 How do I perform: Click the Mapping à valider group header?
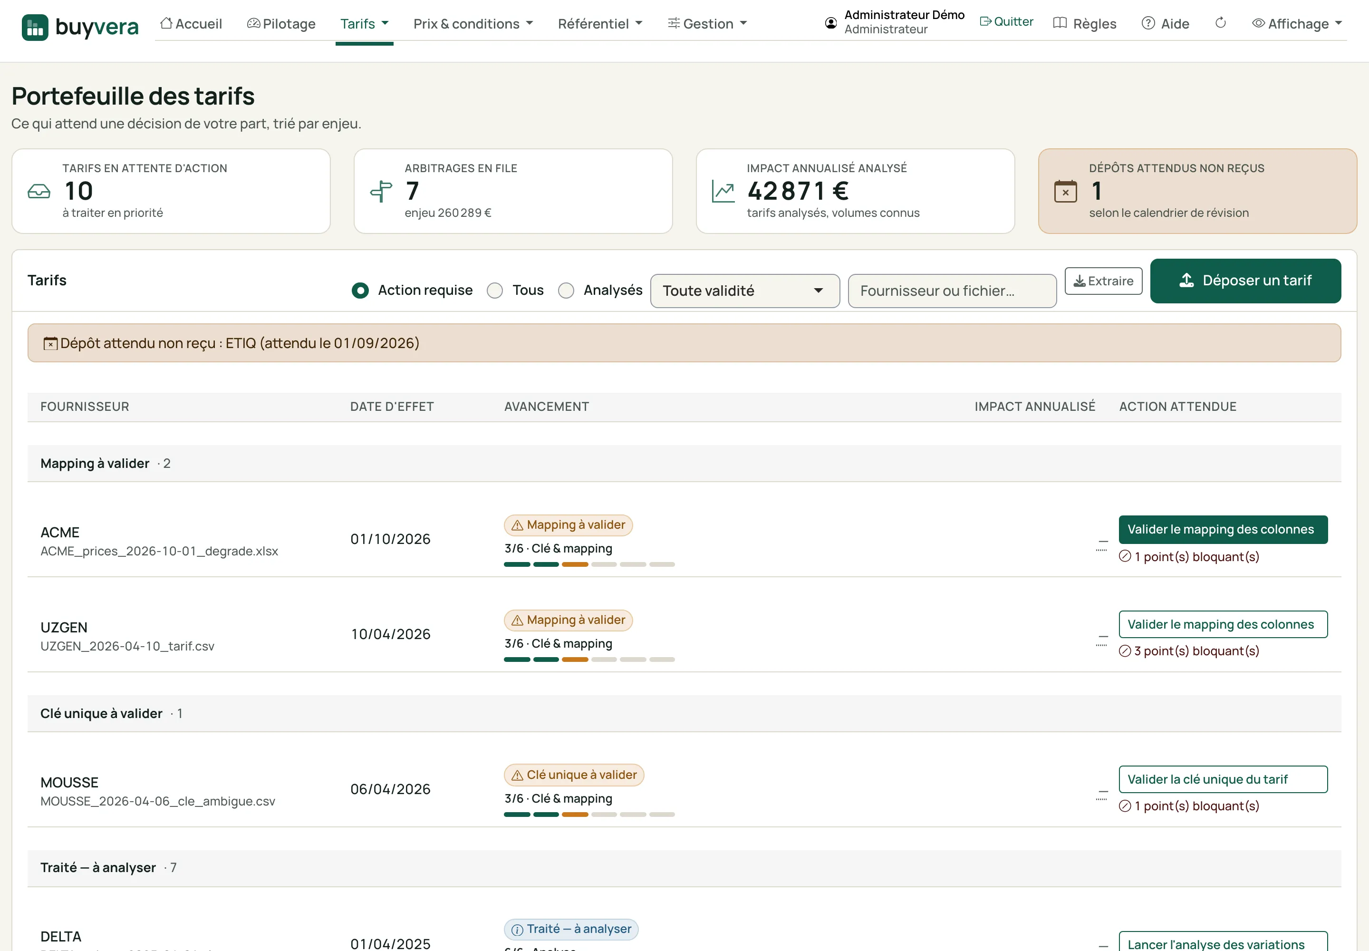click(684, 464)
